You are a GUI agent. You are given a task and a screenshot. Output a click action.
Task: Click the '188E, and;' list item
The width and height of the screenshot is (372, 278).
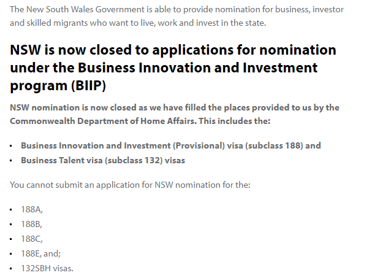coord(41,253)
